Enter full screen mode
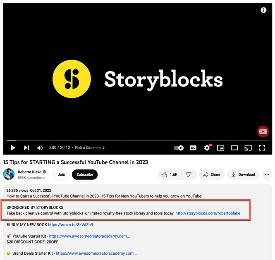 262,148
